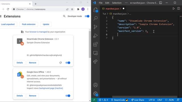Image resolution: width=182 pixels, height=102 pixels.
Task: Click Live Share in status bar
Action: point(138,100)
